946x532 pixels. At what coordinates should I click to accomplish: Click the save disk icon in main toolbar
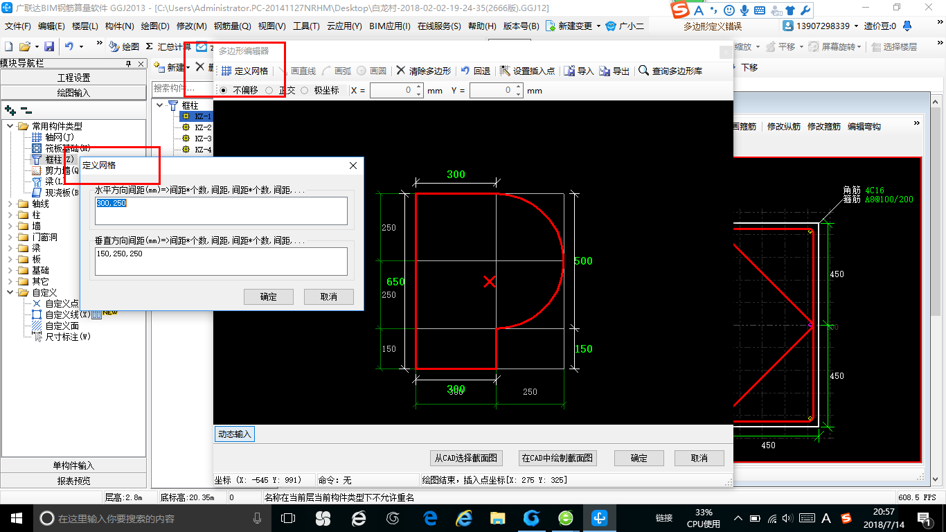49,46
